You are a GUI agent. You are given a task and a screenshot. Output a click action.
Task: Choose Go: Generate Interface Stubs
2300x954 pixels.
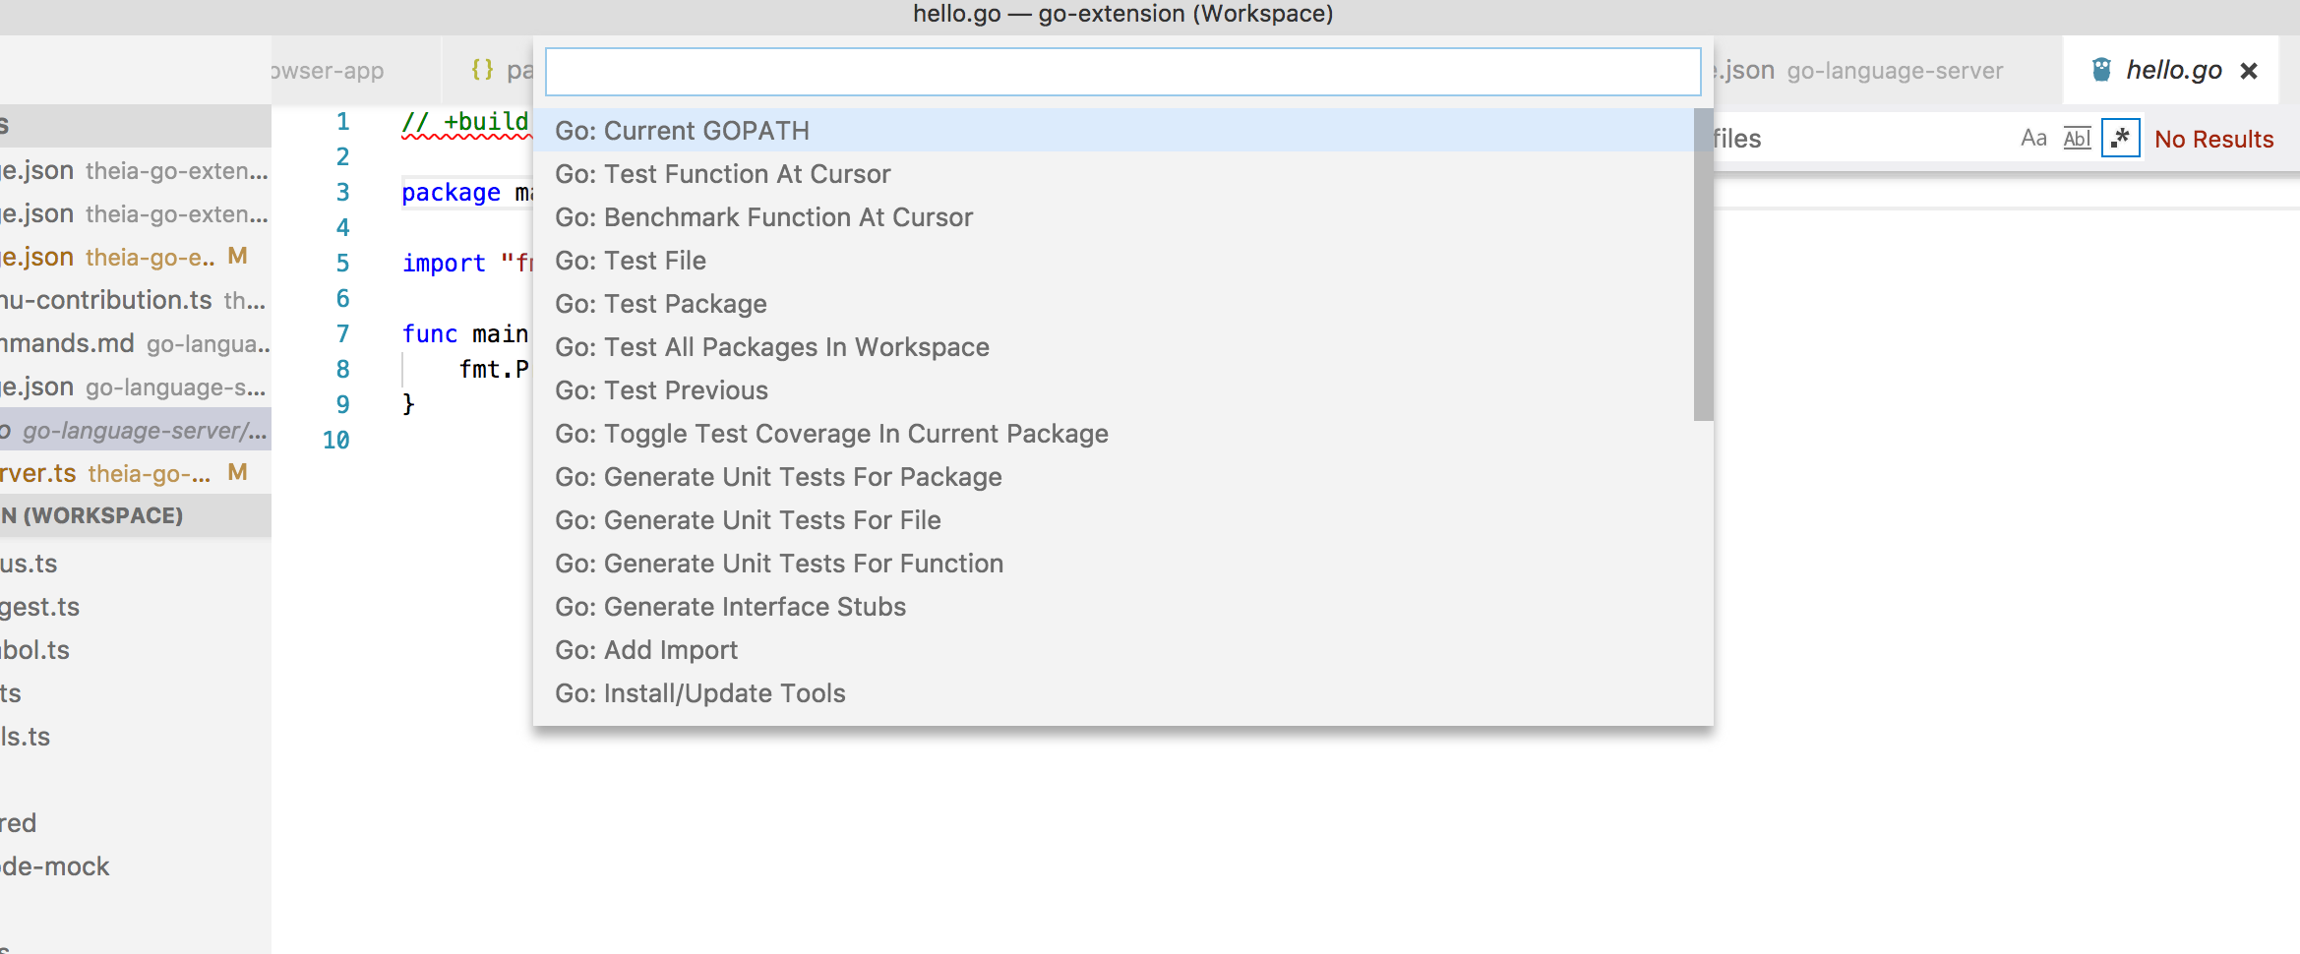point(1113,607)
